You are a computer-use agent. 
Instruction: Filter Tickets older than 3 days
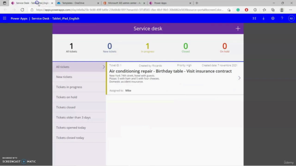pyautogui.click(x=79, y=118)
